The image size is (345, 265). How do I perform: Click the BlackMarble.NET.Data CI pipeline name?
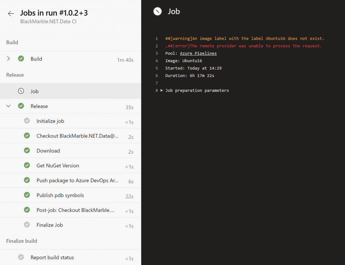click(48, 22)
